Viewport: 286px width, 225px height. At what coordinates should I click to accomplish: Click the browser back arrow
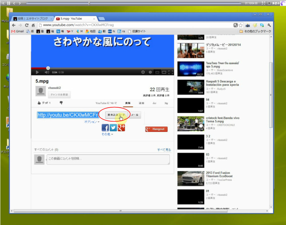tap(14, 25)
